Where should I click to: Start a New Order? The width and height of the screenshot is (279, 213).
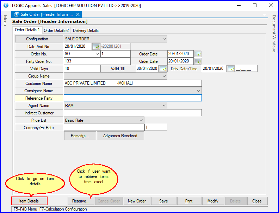[137, 201]
